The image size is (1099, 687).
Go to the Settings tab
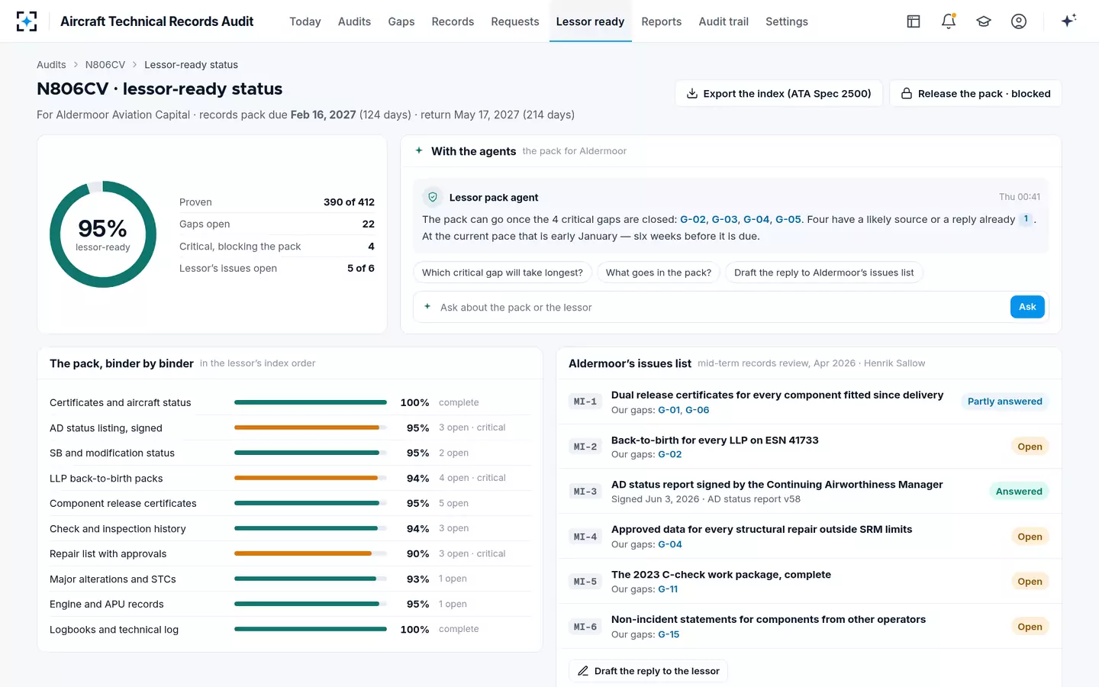point(787,21)
